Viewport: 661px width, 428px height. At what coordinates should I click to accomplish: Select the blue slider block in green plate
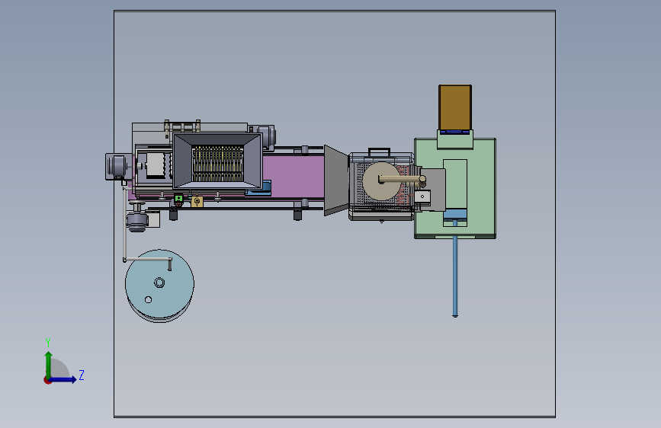pos(455,214)
